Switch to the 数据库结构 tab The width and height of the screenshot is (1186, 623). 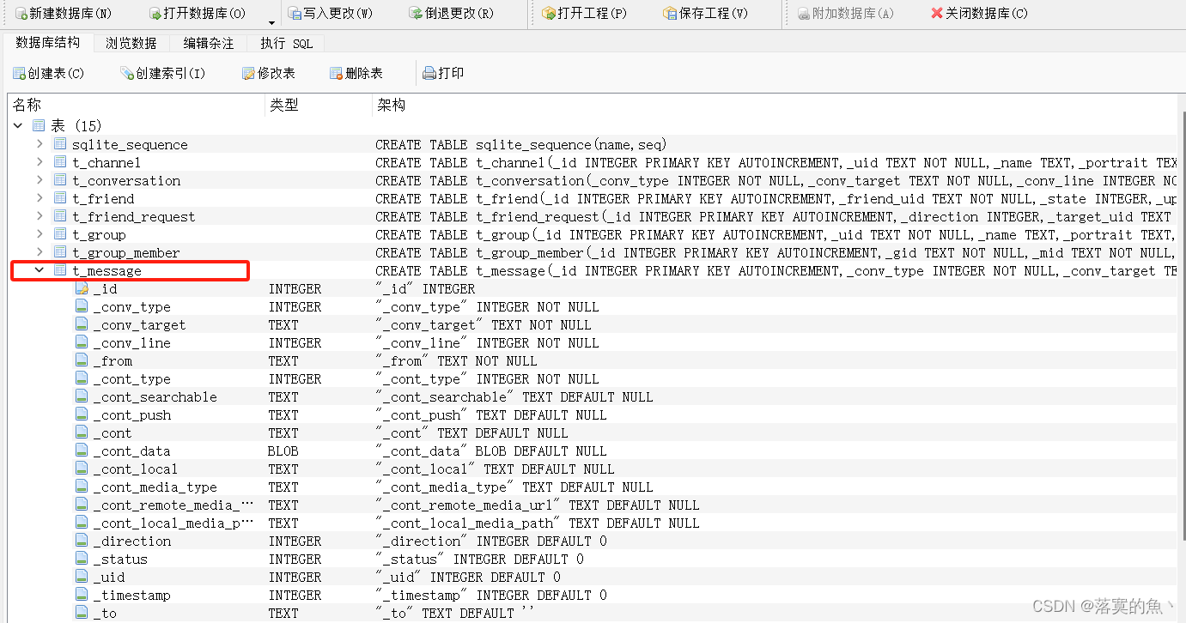pyautogui.click(x=47, y=43)
